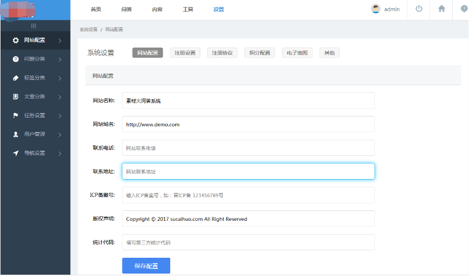469x277 pixels.
Task: Click the flag icon beside 任务设置
Action: pos(16,115)
